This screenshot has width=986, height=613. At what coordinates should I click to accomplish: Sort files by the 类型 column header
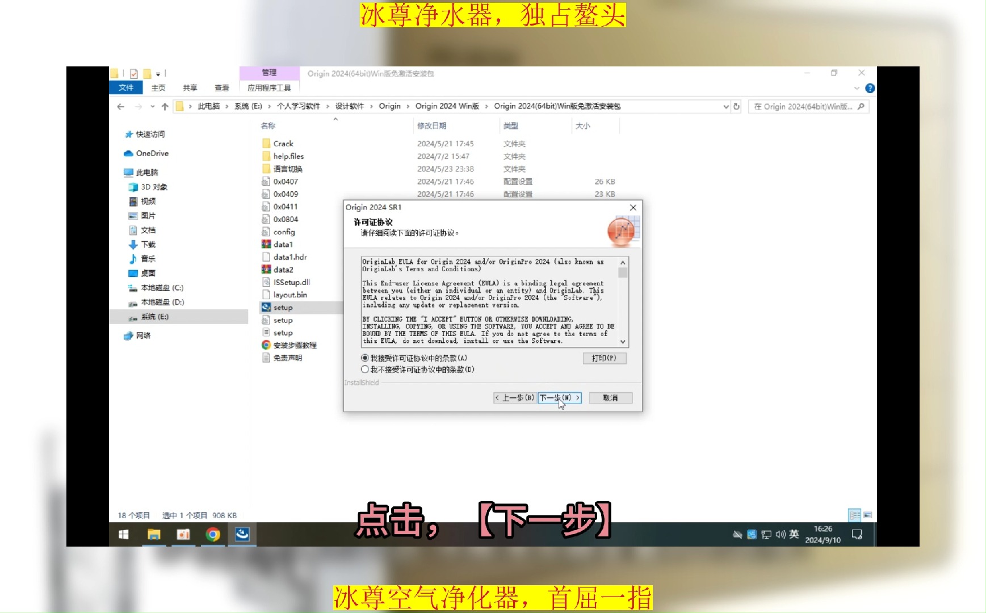(x=511, y=125)
